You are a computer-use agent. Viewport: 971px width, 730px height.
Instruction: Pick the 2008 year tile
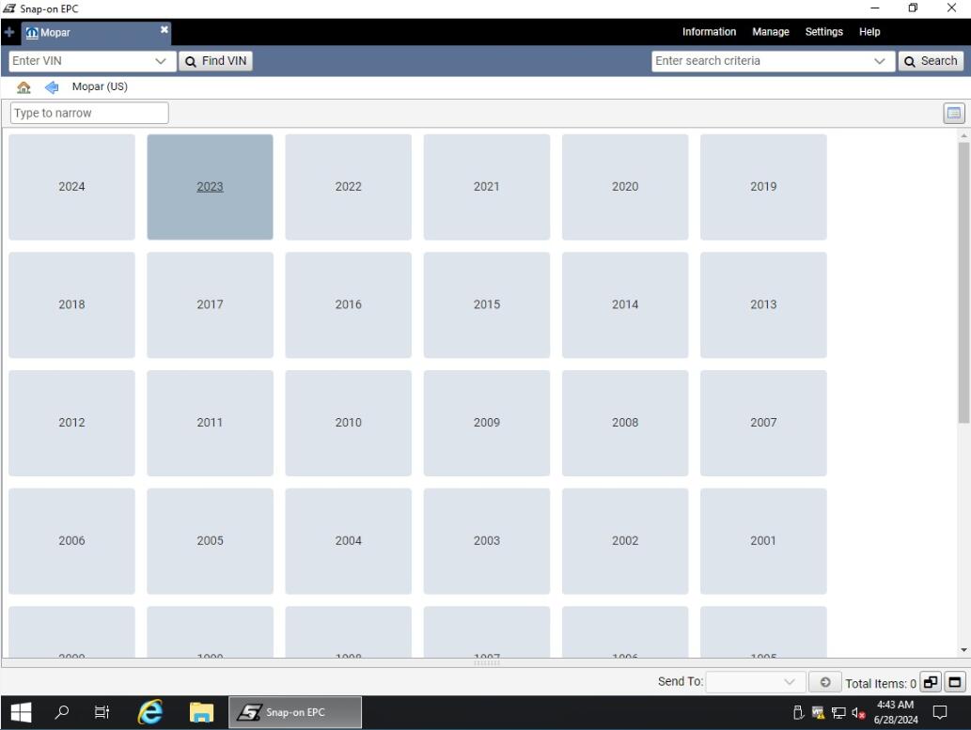pyautogui.click(x=625, y=423)
